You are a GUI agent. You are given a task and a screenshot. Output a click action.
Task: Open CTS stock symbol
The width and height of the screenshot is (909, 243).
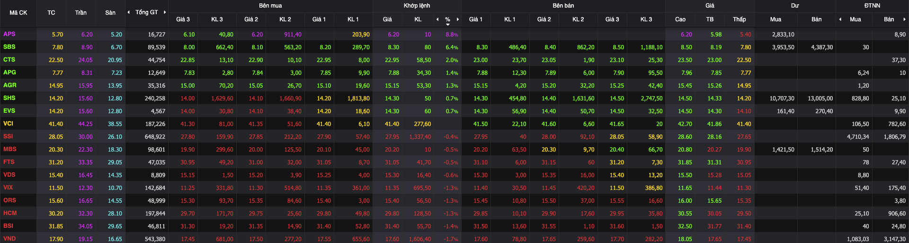coord(9,60)
